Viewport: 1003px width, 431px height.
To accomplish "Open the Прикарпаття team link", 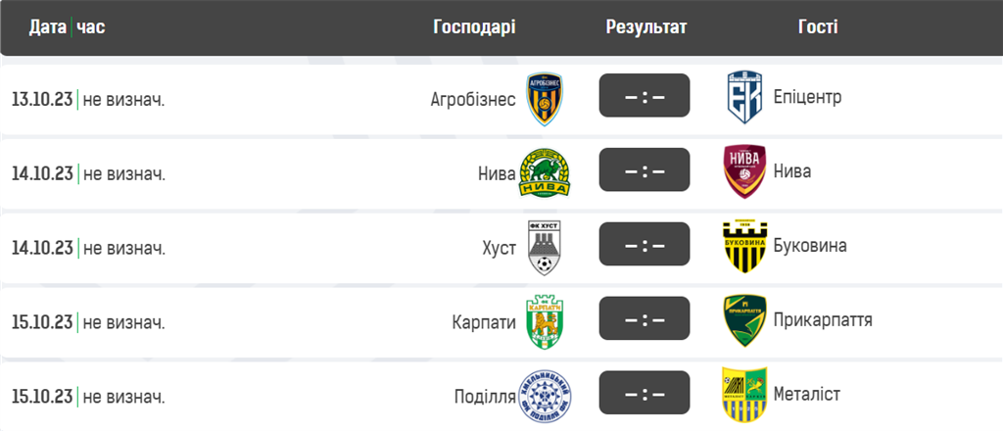I will [822, 321].
